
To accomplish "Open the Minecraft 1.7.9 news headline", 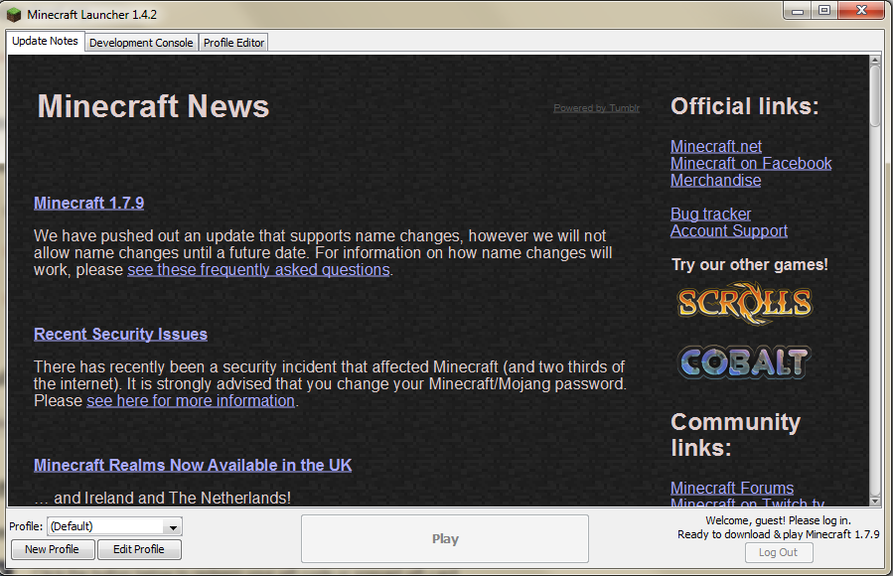I will pos(88,203).
